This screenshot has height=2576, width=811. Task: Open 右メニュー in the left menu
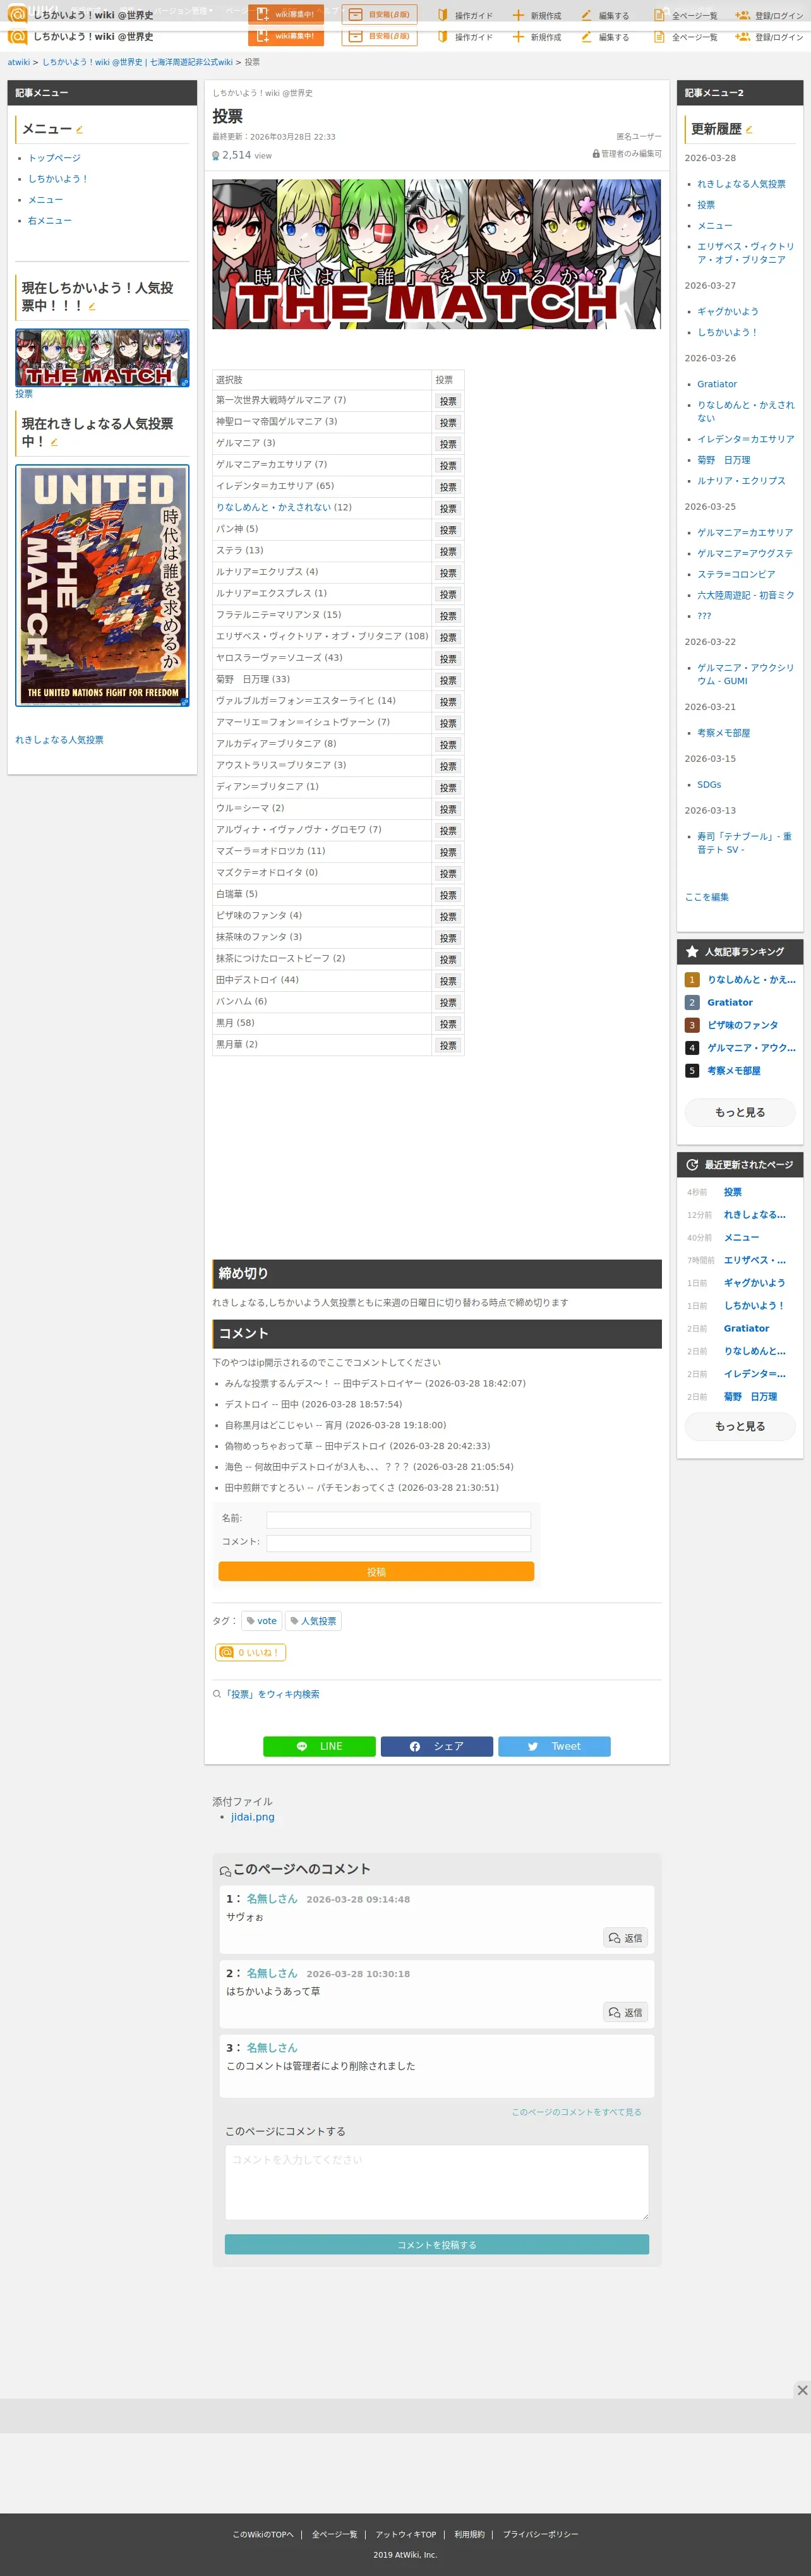click(x=50, y=220)
